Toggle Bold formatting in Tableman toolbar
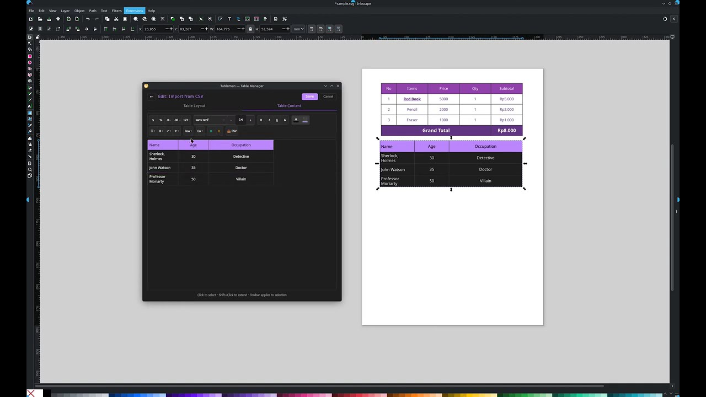The height and width of the screenshot is (397, 706). [x=261, y=120]
